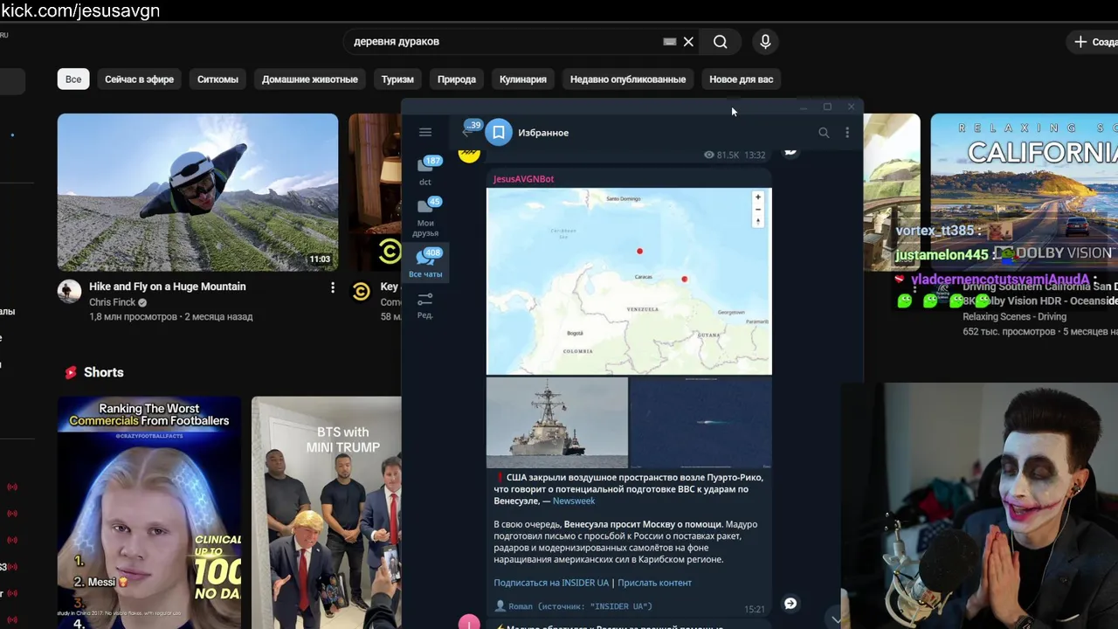
Task: Filter YouTube by Природа
Action: click(x=457, y=79)
